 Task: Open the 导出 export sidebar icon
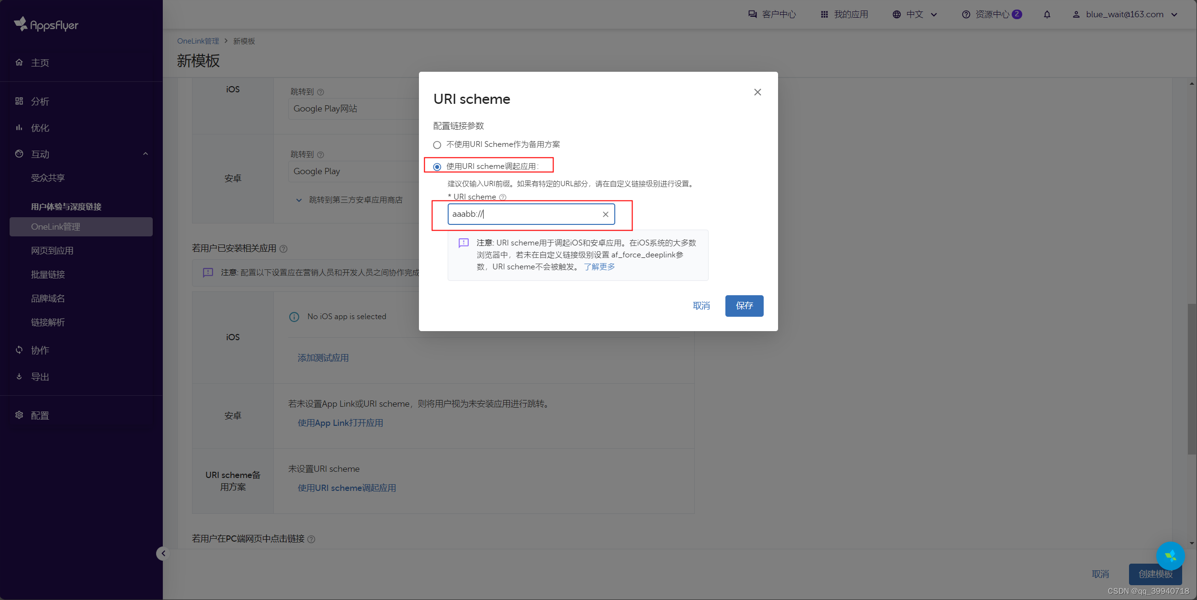[19, 377]
